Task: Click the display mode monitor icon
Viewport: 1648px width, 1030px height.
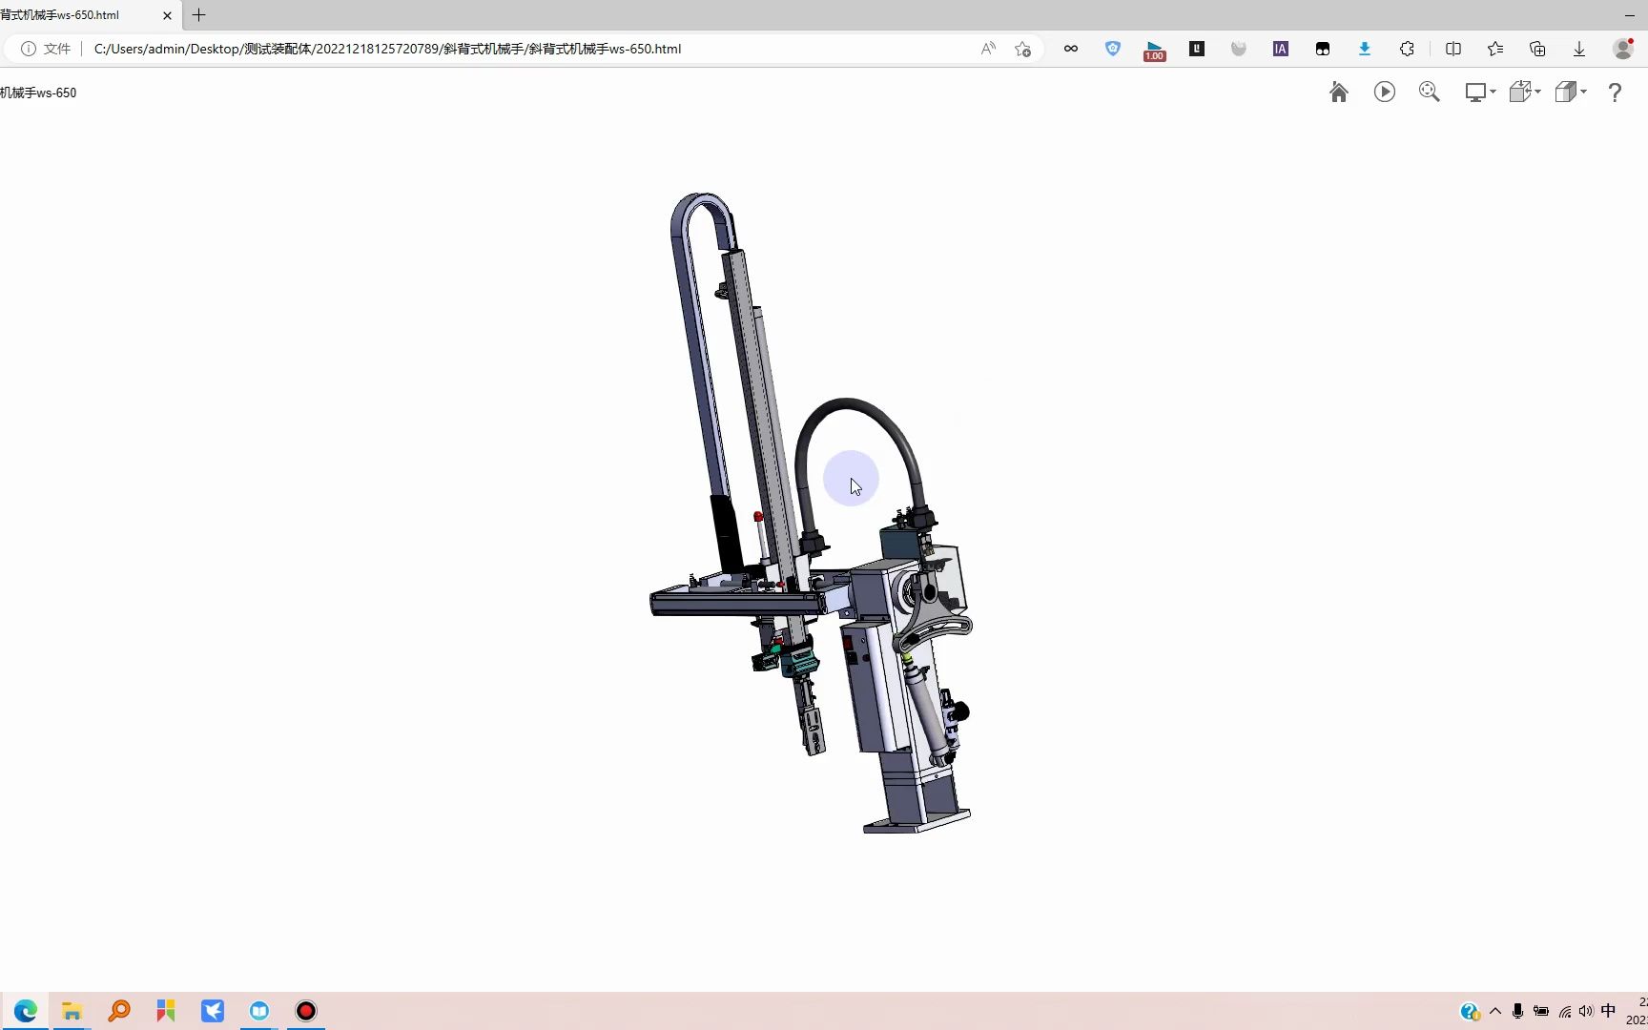Action: pyautogui.click(x=1474, y=92)
